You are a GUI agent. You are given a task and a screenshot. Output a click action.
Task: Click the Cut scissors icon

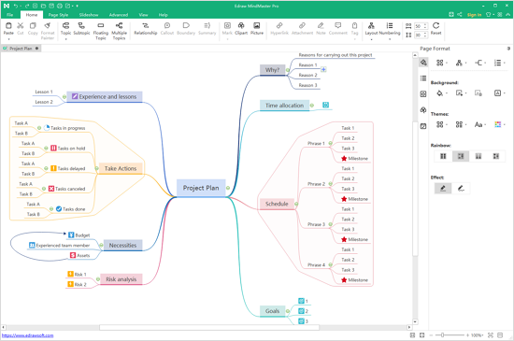[21, 25]
